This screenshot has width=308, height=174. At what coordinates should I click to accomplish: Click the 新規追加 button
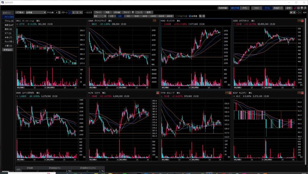[8, 50]
